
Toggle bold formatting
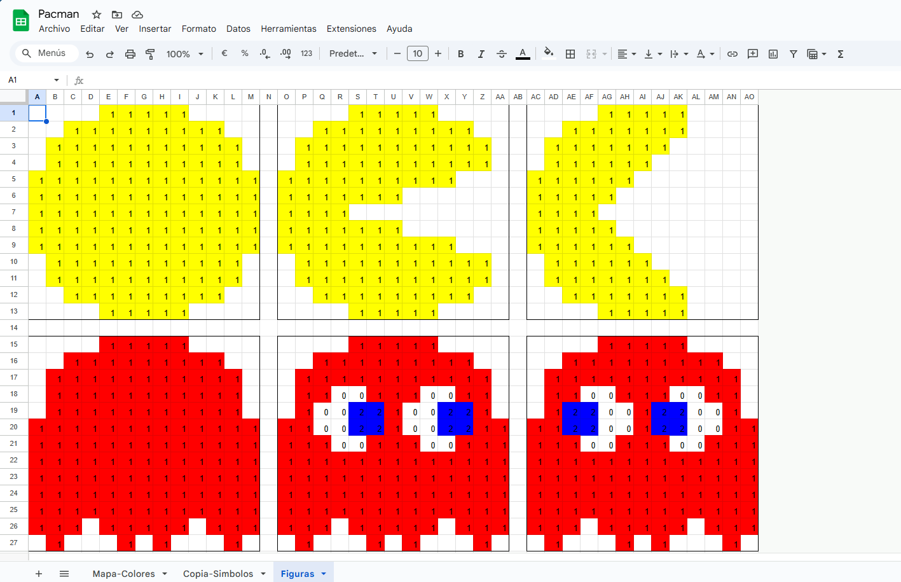tap(461, 54)
